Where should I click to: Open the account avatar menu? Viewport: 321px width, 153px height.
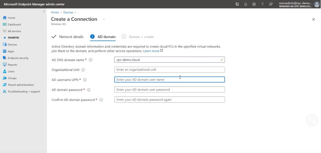[x=316, y=4]
